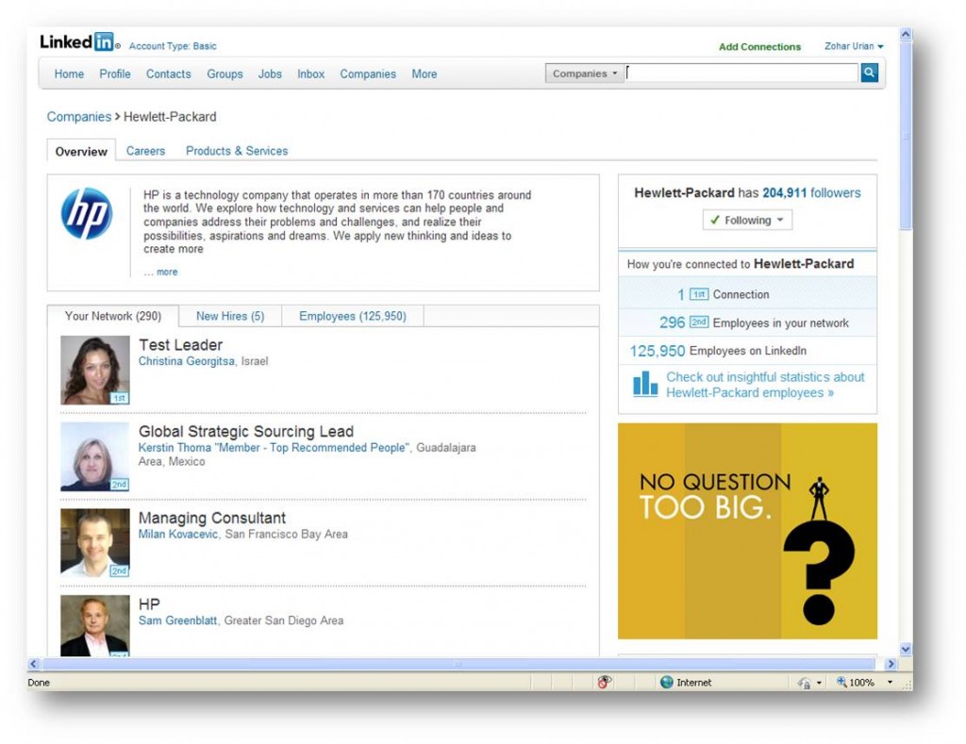The height and width of the screenshot is (744, 966).
Task: Click the popup blocker icon in status bar
Action: pos(605,682)
